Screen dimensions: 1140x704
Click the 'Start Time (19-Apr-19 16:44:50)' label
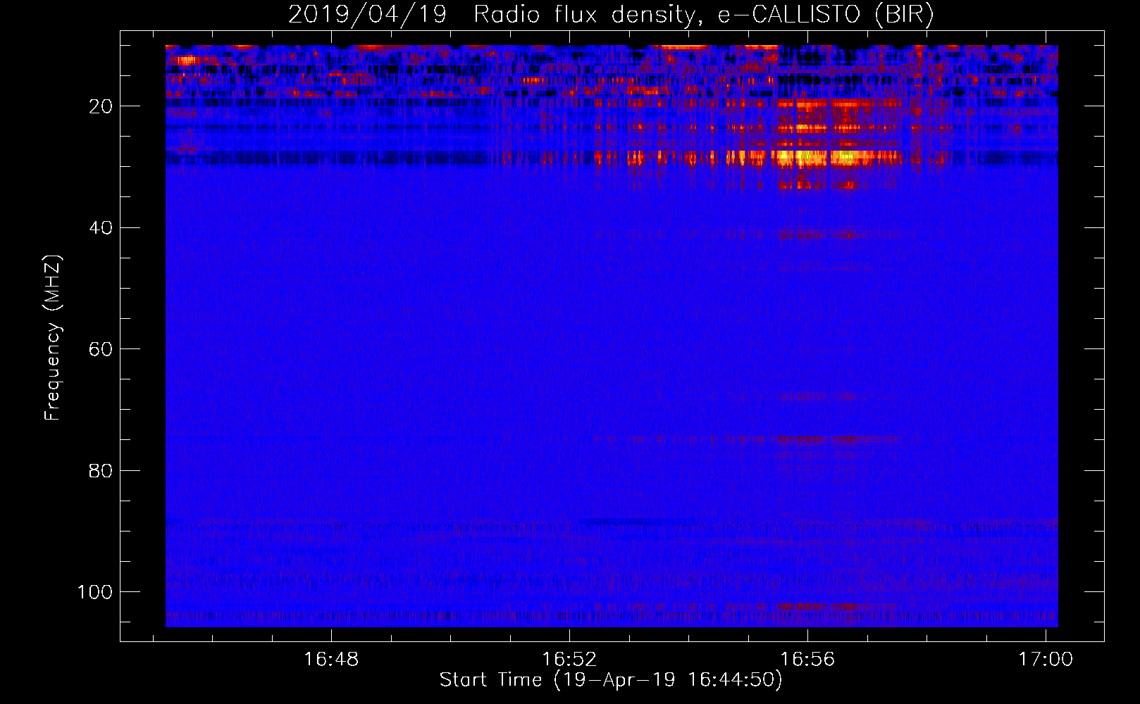click(611, 680)
